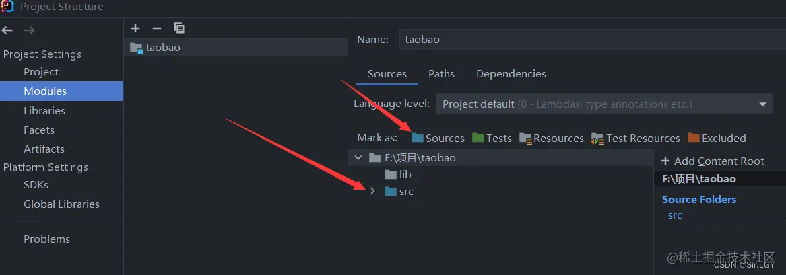The image size is (786, 275).
Task: Click the forward navigation arrow
Action: coord(29,30)
